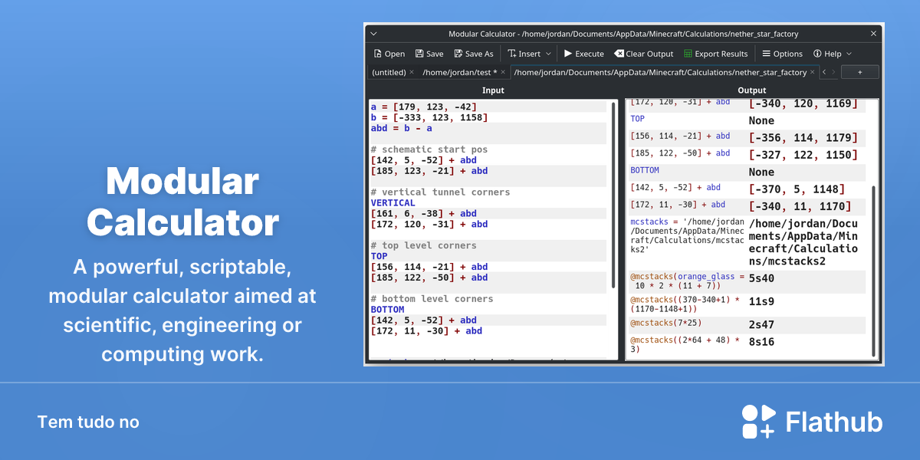Click the Input pane scrollbar
920x460 pixels.
tap(613, 194)
